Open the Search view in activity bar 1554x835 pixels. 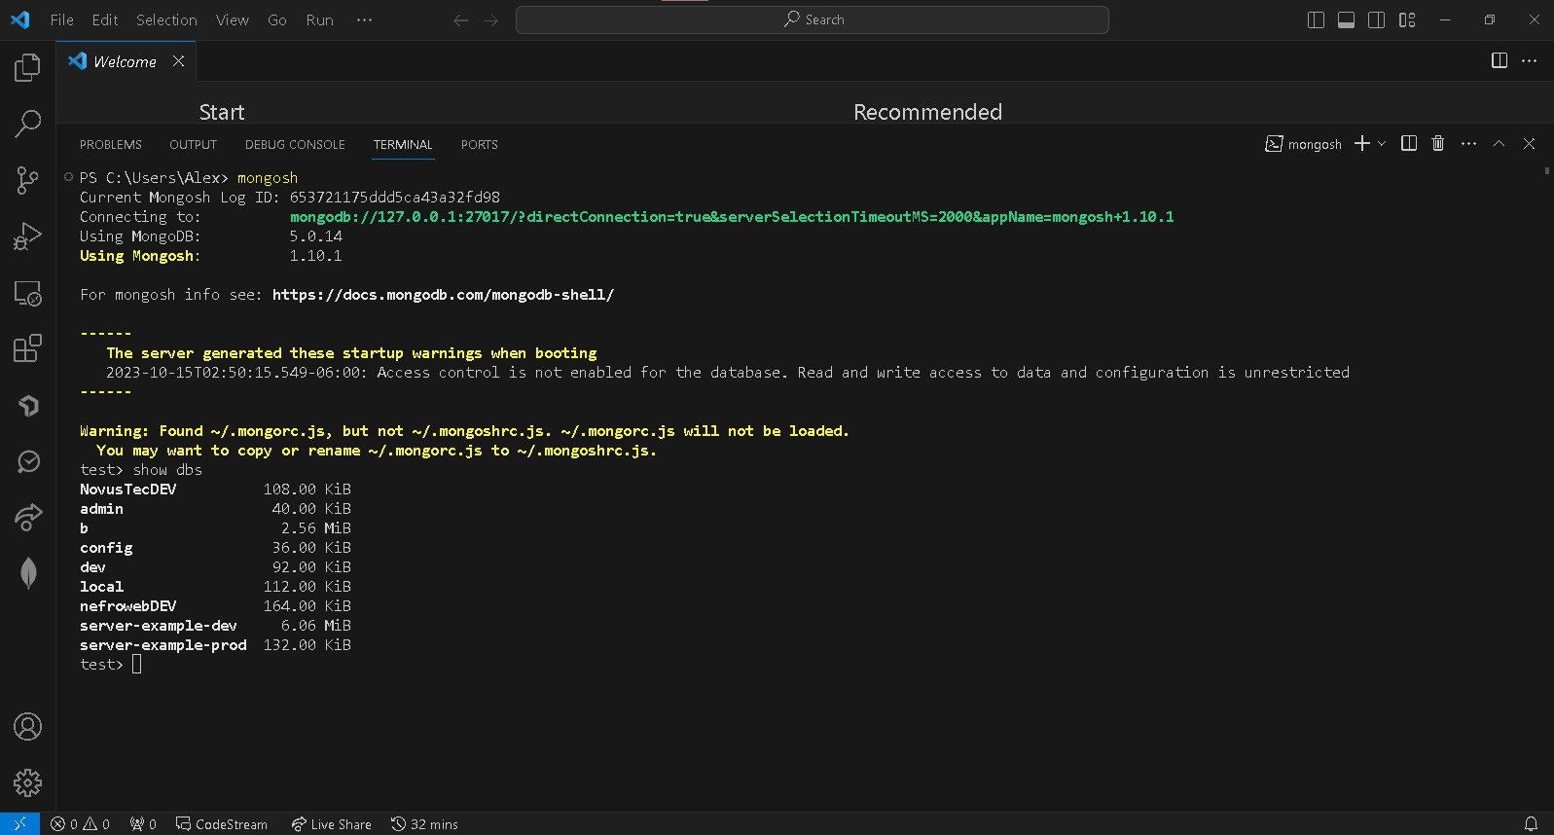(x=27, y=124)
